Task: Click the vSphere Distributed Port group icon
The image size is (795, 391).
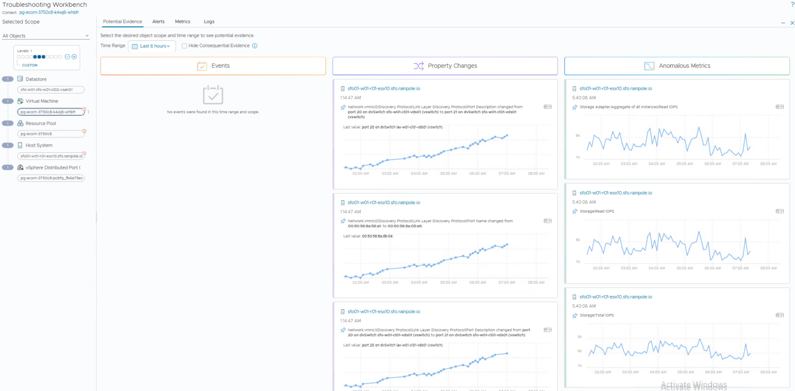Action: tap(20, 167)
